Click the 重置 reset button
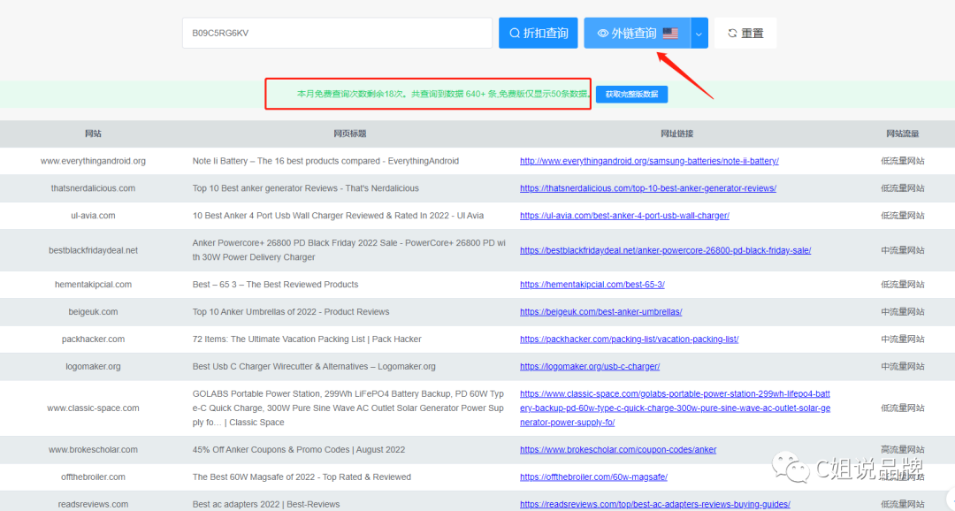The image size is (955, 511). 745,33
